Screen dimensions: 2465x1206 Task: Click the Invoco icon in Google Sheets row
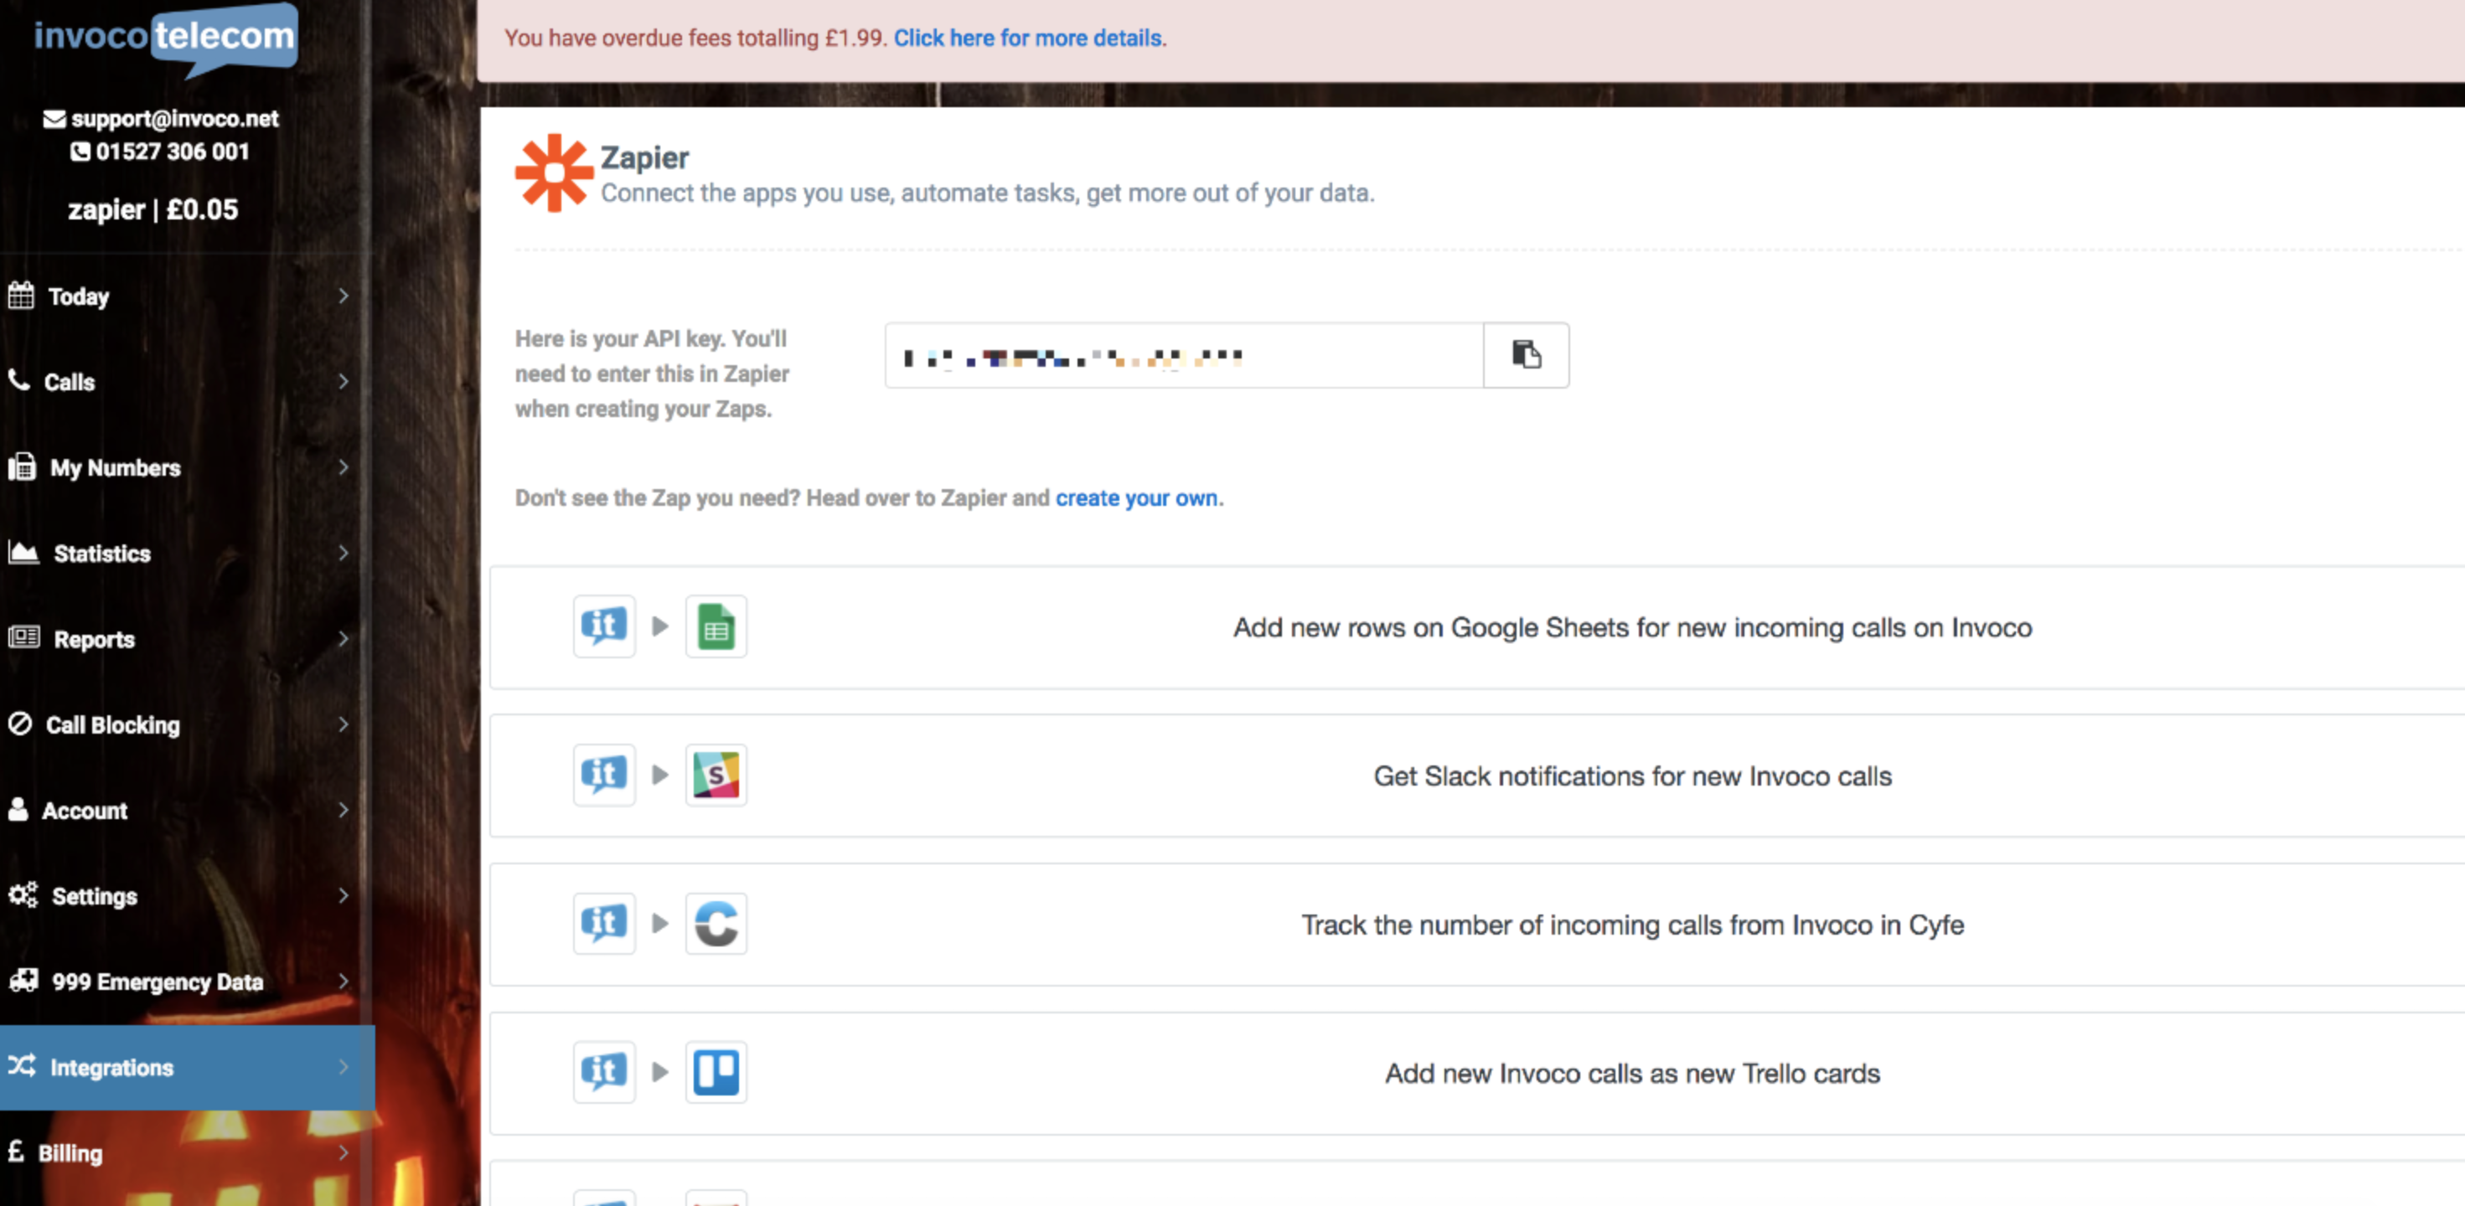pos(604,627)
